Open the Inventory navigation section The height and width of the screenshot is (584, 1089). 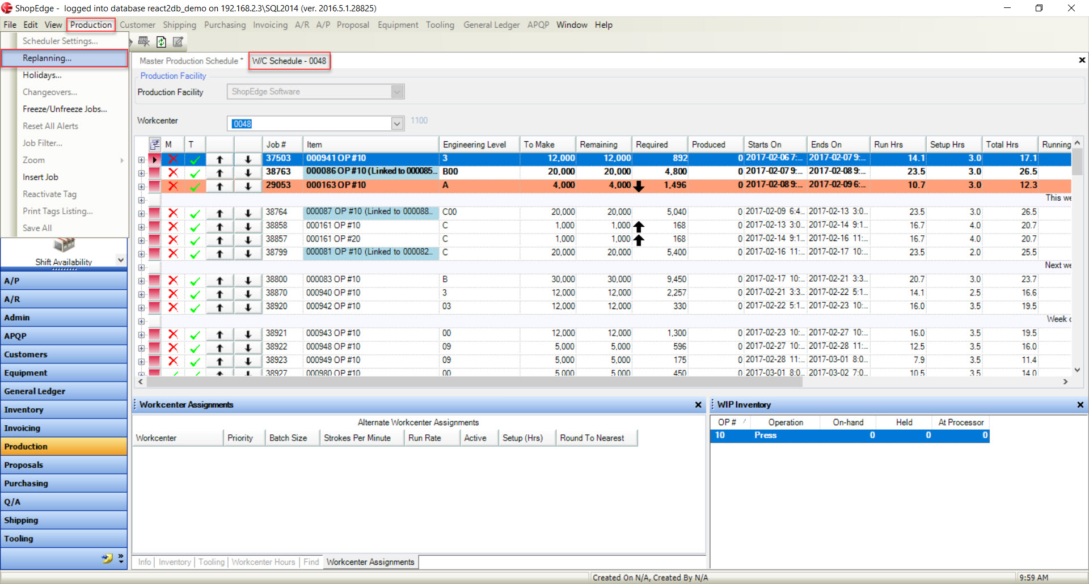pyautogui.click(x=64, y=409)
